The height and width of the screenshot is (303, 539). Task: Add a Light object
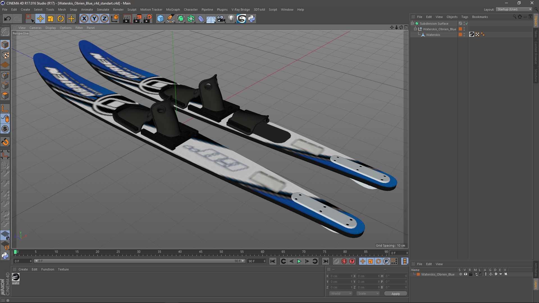231,19
